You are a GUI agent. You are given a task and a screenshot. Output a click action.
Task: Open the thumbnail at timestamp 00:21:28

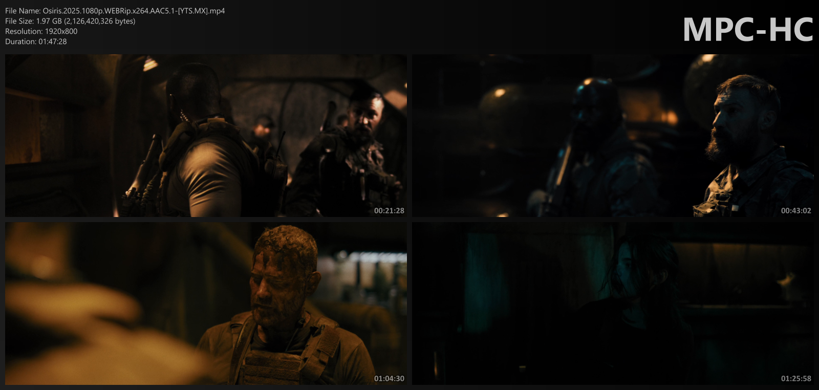pos(206,136)
